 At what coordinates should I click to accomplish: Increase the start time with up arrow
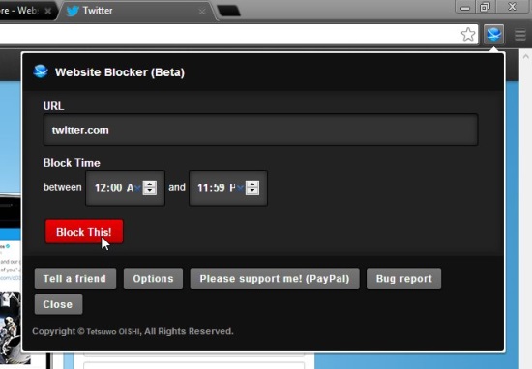(x=149, y=184)
